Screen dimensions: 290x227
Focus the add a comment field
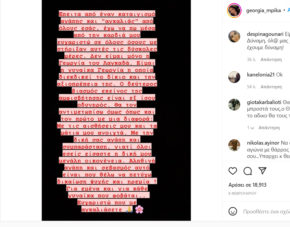point(266,211)
